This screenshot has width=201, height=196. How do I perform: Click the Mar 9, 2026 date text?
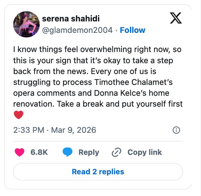pos(73,130)
